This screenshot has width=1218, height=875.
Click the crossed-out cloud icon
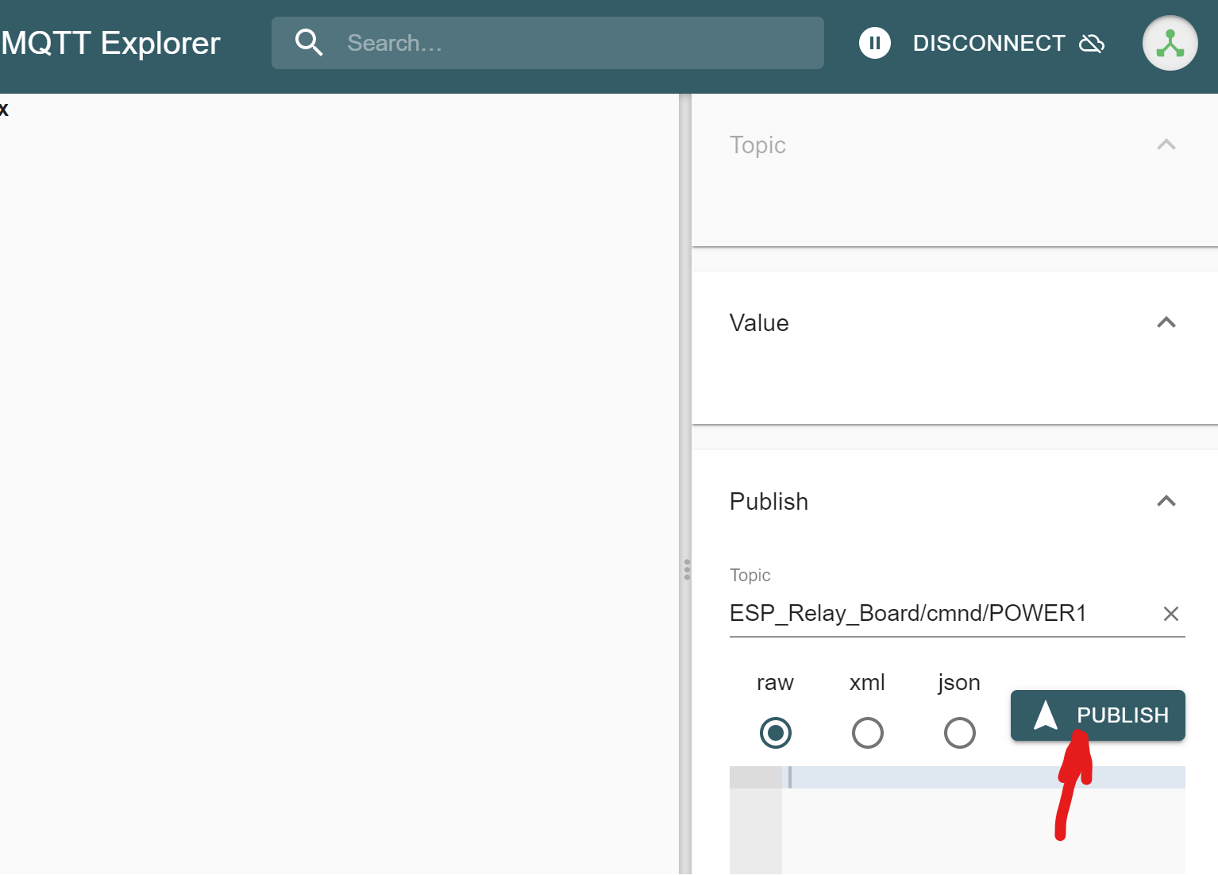(1092, 44)
